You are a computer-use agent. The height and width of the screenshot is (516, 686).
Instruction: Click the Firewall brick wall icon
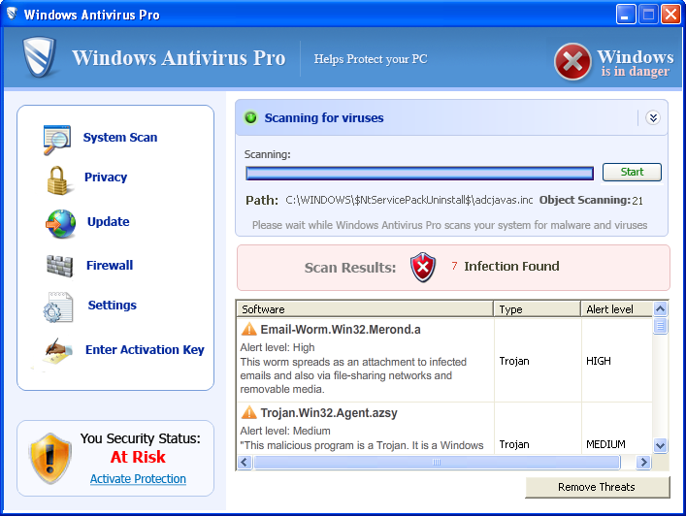click(x=60, y=266)
